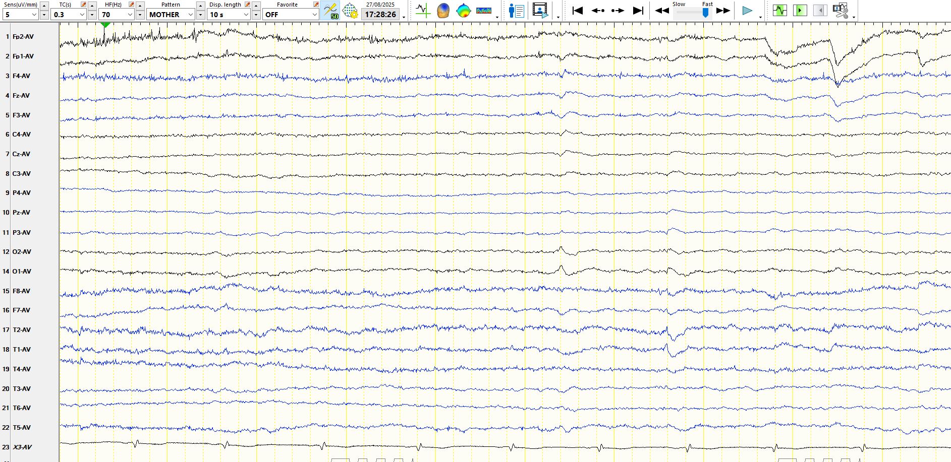Expand the overflow arrow after the time display
Image resolution: width=951 pixels, height=462 pixels.
(x=404, y=17)
